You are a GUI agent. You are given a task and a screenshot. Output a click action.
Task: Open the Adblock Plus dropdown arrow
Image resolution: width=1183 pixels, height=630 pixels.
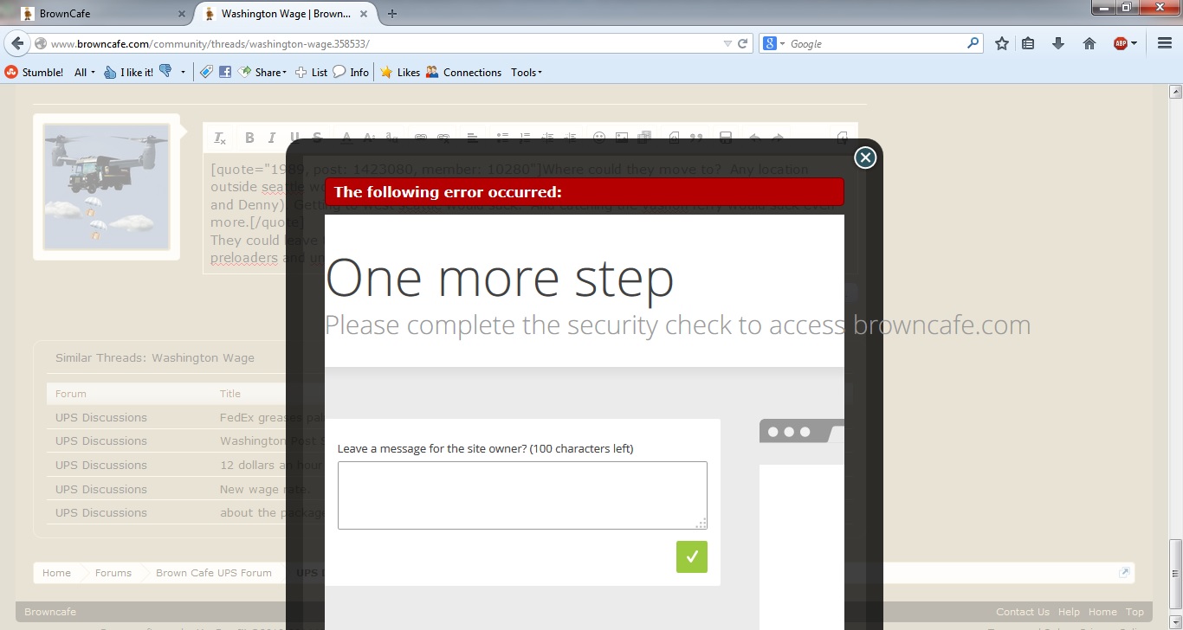click(1134, 43)
